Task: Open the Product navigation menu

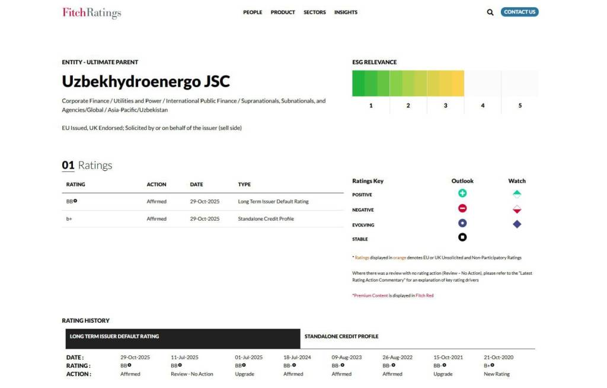Action: (283, 12)
